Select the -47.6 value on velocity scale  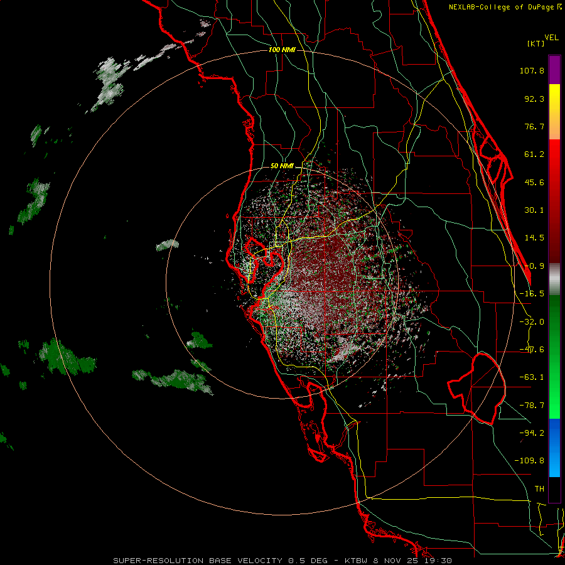[532, 350]
